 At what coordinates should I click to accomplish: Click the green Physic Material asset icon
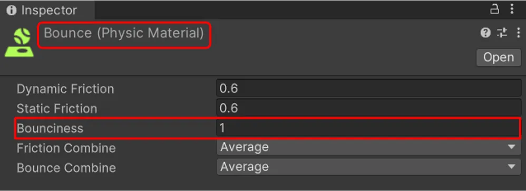coord(20,42)
